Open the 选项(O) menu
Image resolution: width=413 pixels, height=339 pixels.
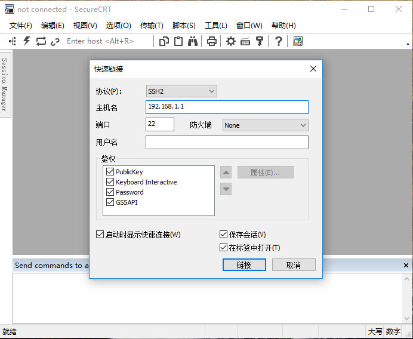pos(119,26)
